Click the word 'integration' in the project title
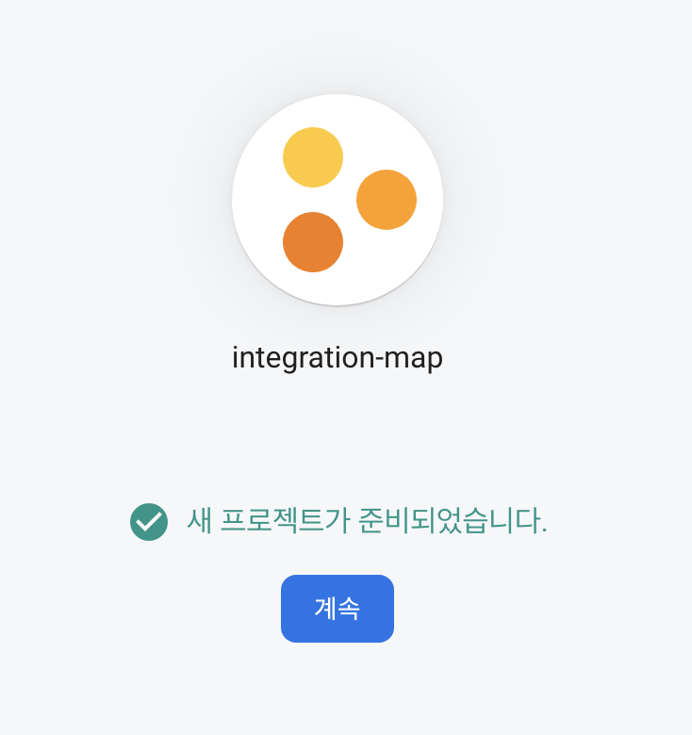This screenshot has width=692, height=735. tap(304, 359)
